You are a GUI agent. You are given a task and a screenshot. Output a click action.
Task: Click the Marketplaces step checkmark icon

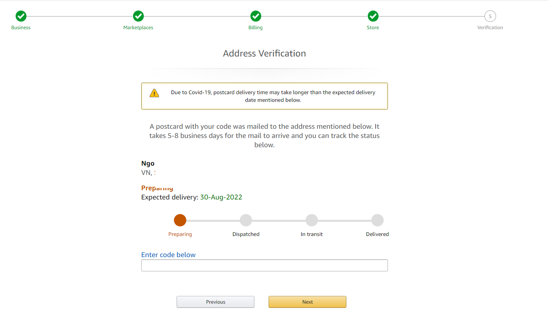[x=138, y=16]
